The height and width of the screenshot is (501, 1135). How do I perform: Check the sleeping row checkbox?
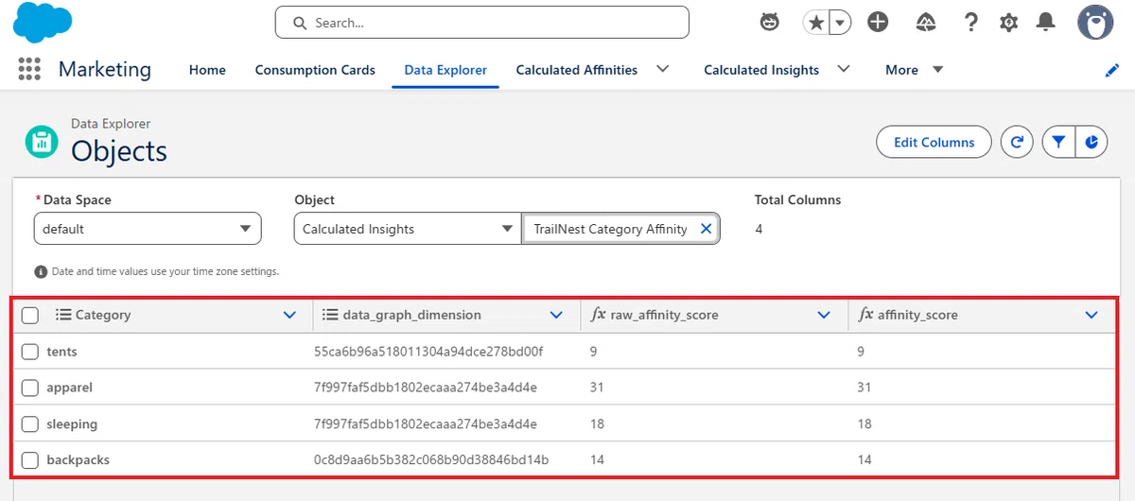(29, 424)
